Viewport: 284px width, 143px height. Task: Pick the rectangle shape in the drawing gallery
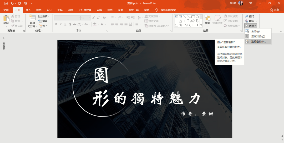[x=193, y=16]
